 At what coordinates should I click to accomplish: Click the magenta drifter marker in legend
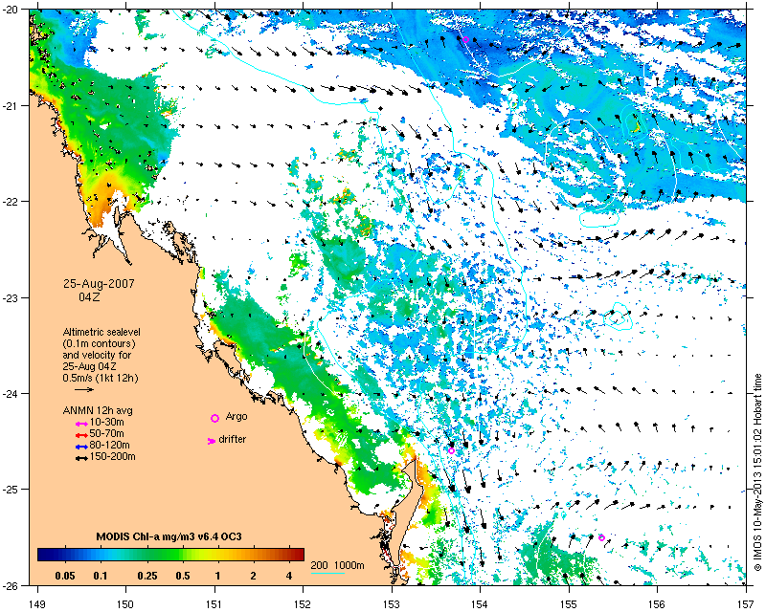(x=212, y=441)
